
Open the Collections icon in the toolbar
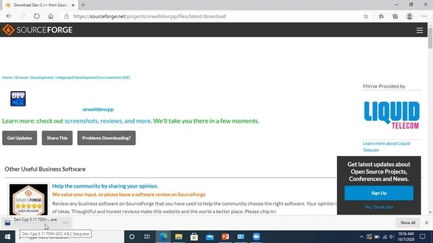pyautogui.click(x=395, y=16)
